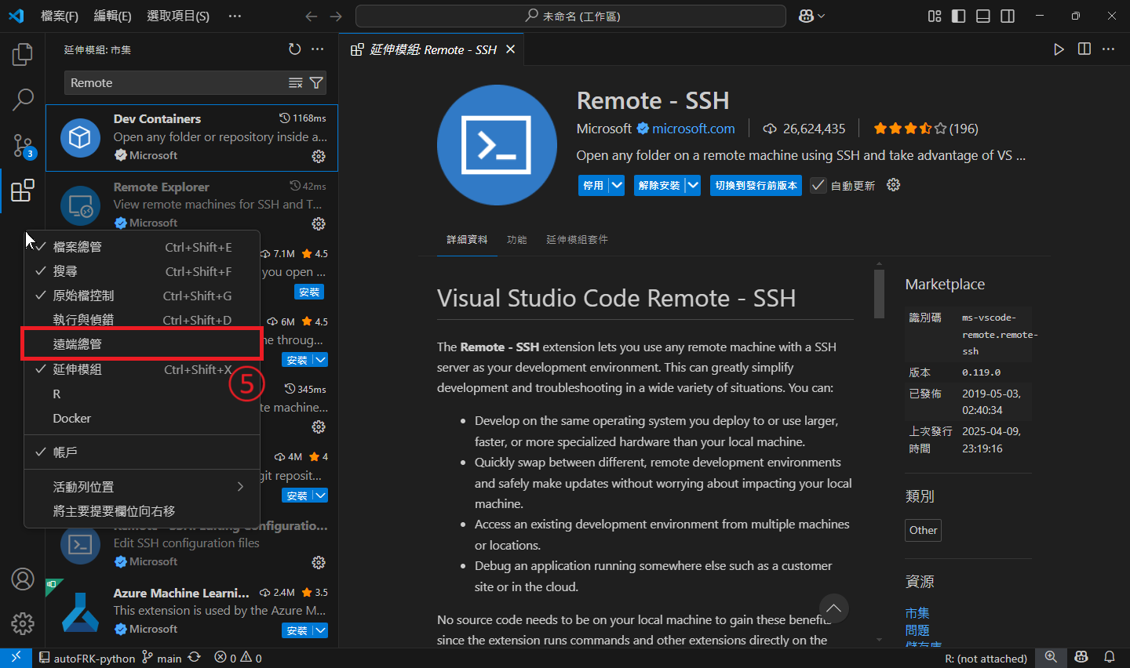Image resolution: width=1130 pixels, height=668 pixels.
Task: Toggle the 自動更新 checkbox
Action: pyautogui.click(x=818, y=186)
